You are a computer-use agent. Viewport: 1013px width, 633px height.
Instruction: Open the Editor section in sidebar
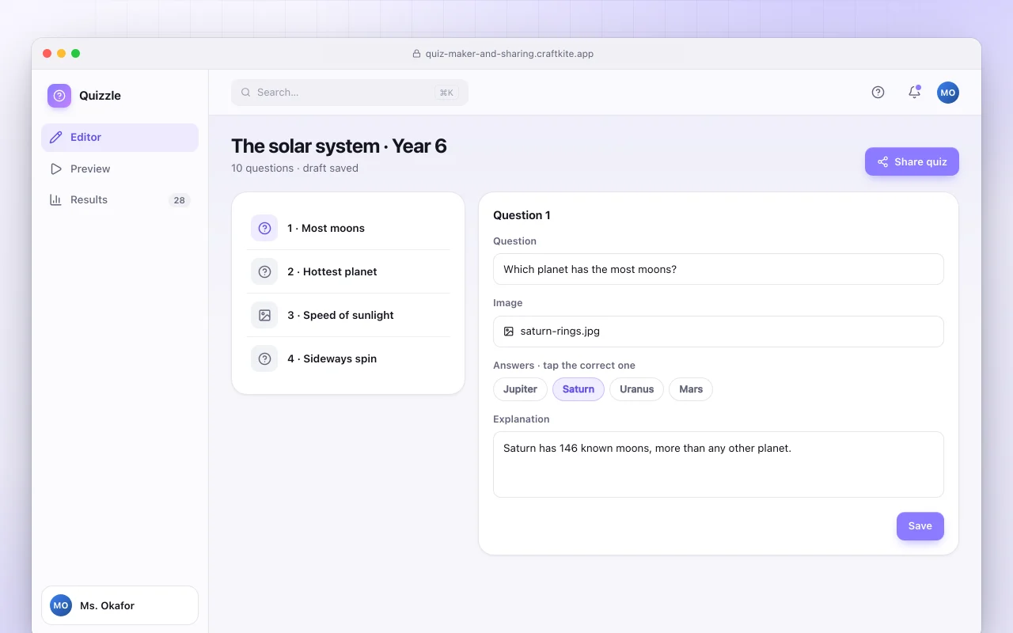[120, 138]
